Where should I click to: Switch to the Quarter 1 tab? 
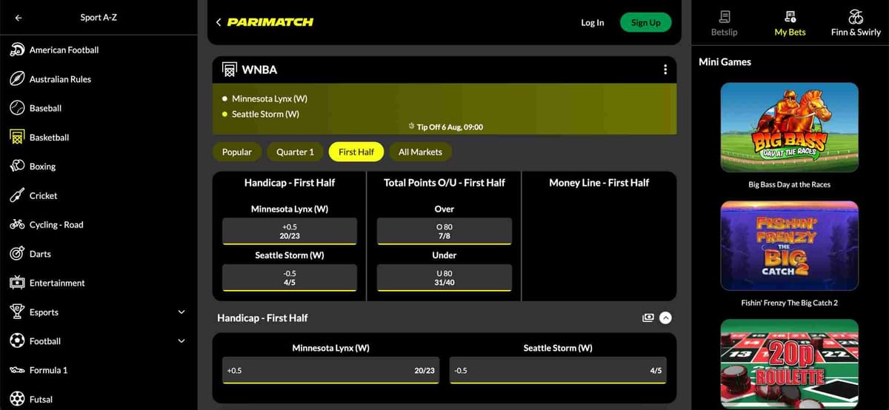point(295,152)
